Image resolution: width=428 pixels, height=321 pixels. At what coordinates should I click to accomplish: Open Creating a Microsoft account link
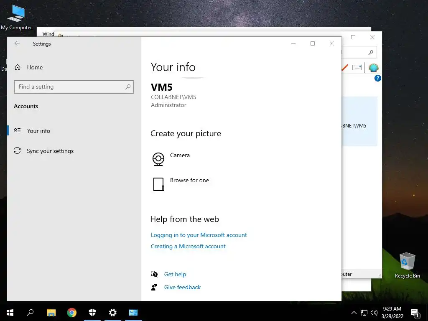188,246
